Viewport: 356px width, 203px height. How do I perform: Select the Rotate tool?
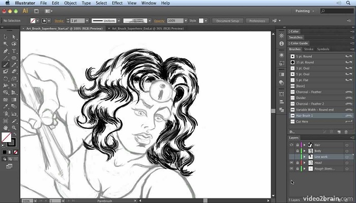click(x=6, y=79)
